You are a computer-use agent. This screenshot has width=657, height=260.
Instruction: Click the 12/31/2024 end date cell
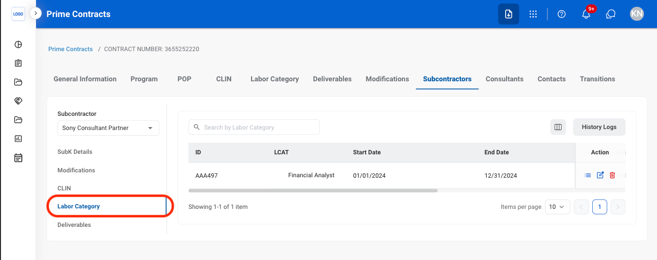(501, 176)
